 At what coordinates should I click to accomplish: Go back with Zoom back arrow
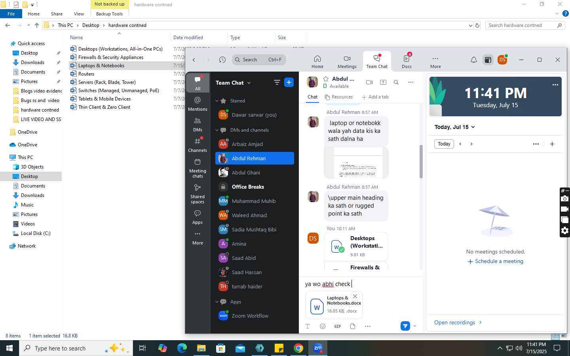point(194,60)
